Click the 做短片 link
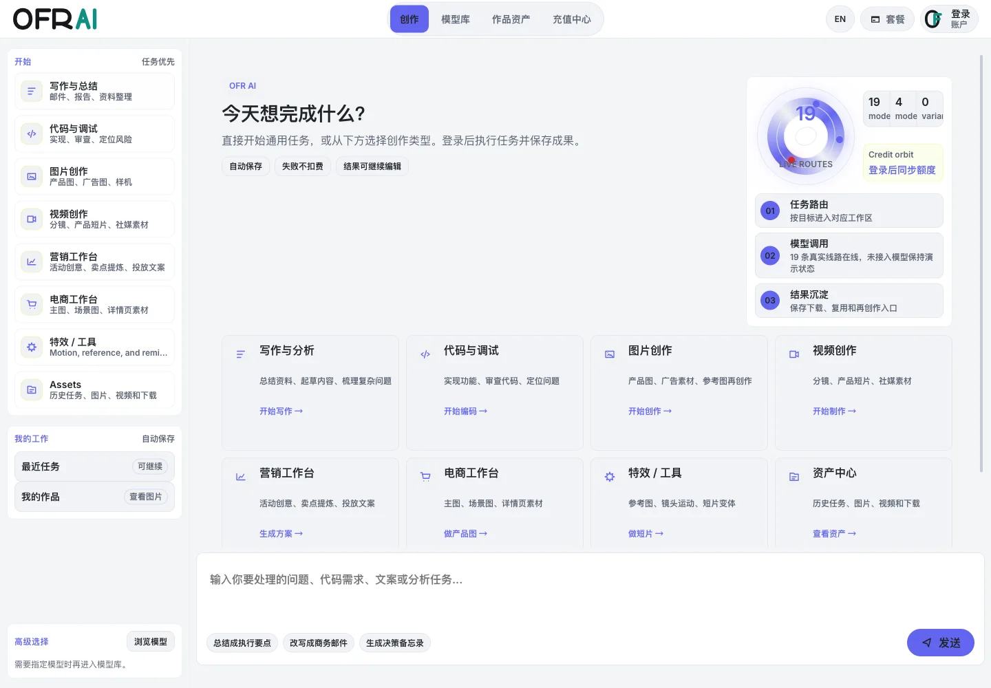 pyautogui.click(x=646, y=533)
